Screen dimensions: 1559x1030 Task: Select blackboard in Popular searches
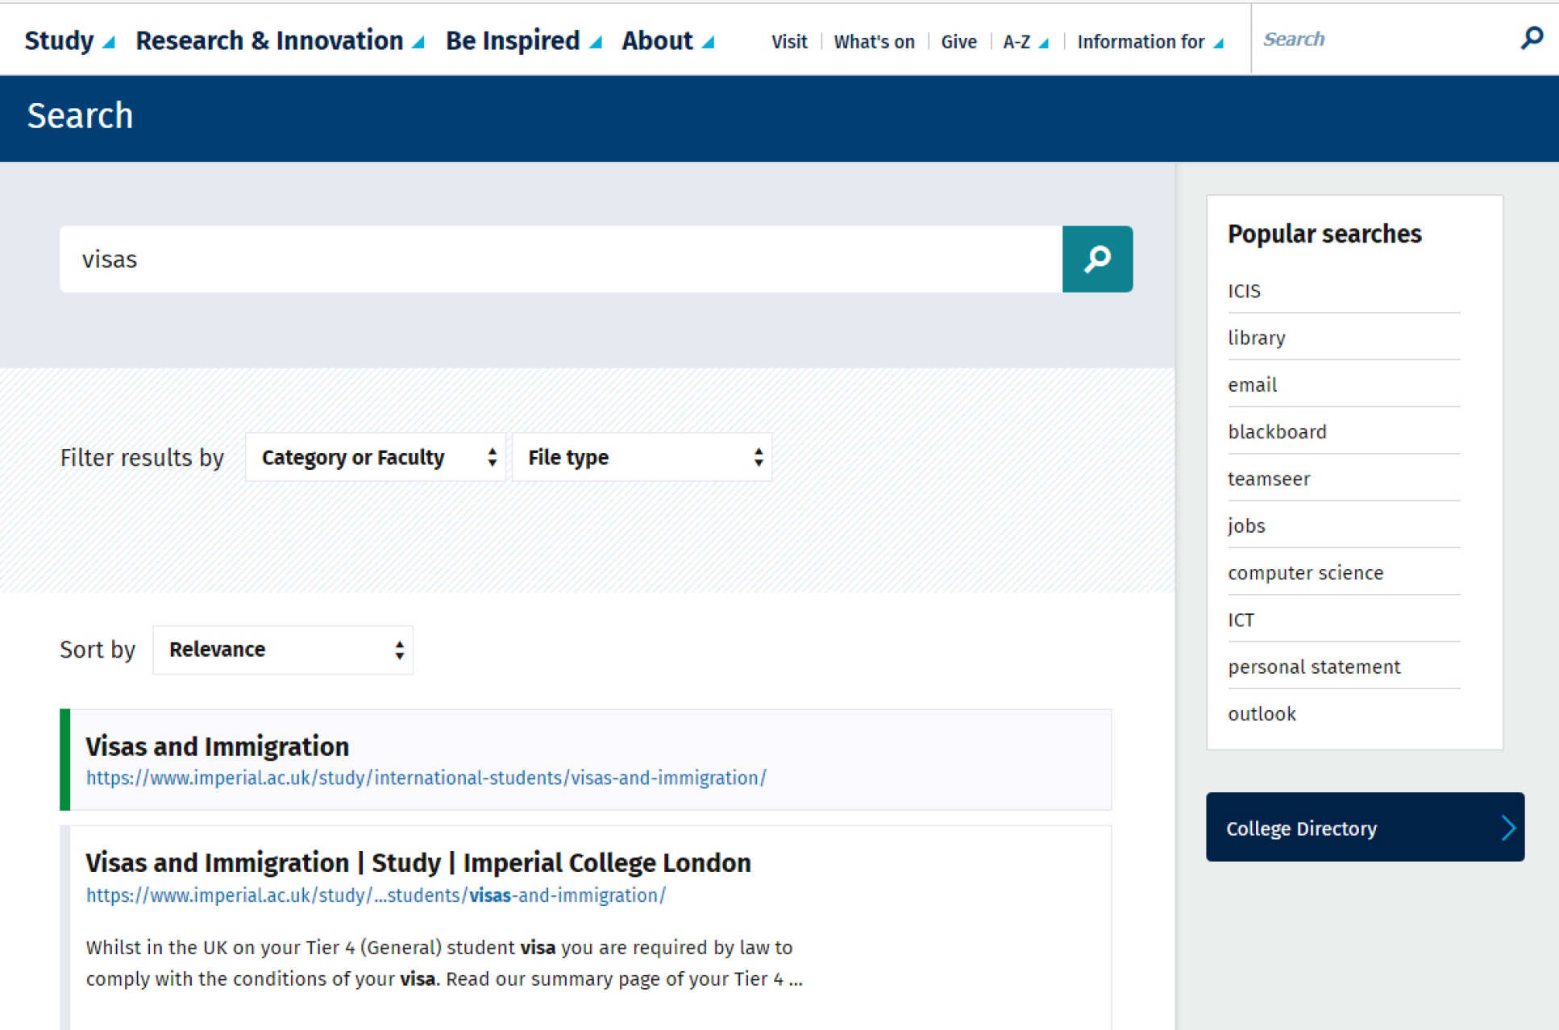click(x=1277, y=432)
